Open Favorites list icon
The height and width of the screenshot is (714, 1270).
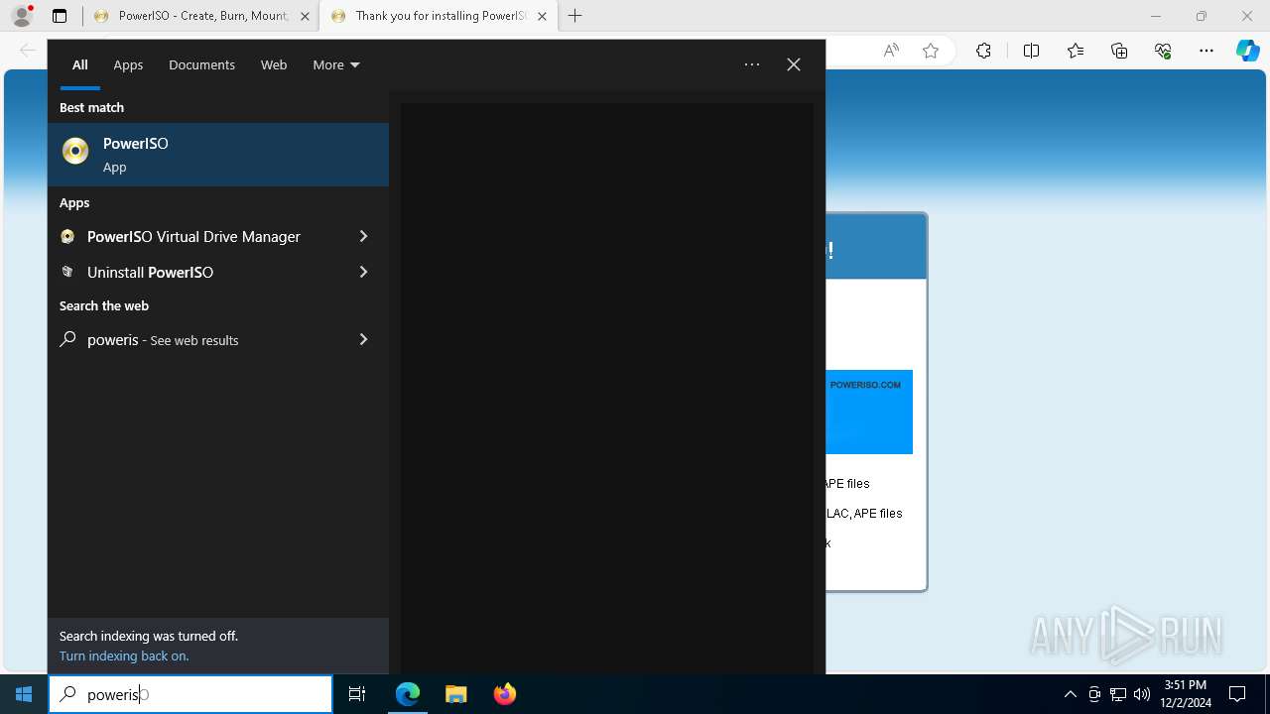click(1076, 51)
